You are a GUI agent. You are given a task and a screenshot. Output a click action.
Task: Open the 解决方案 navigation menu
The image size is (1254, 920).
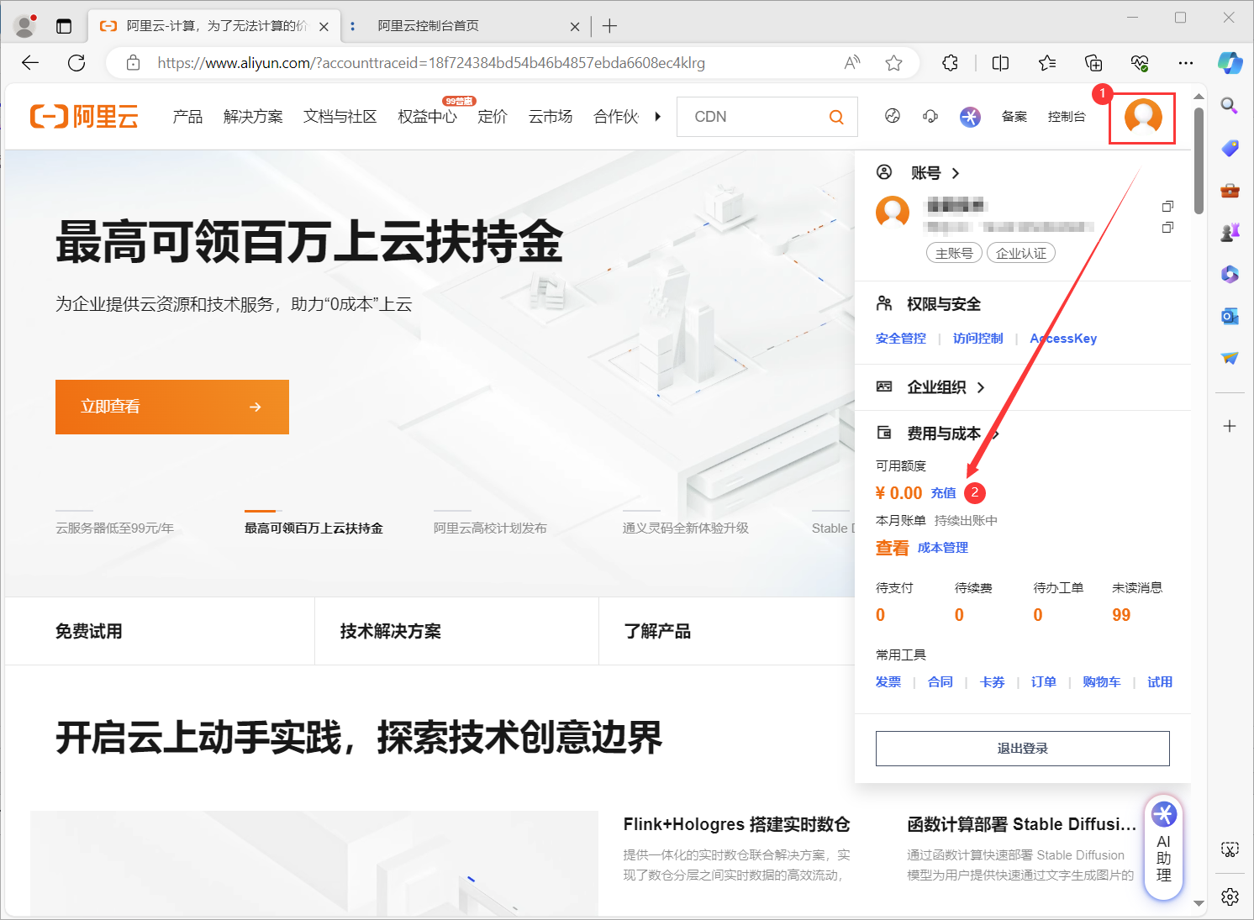253,117
